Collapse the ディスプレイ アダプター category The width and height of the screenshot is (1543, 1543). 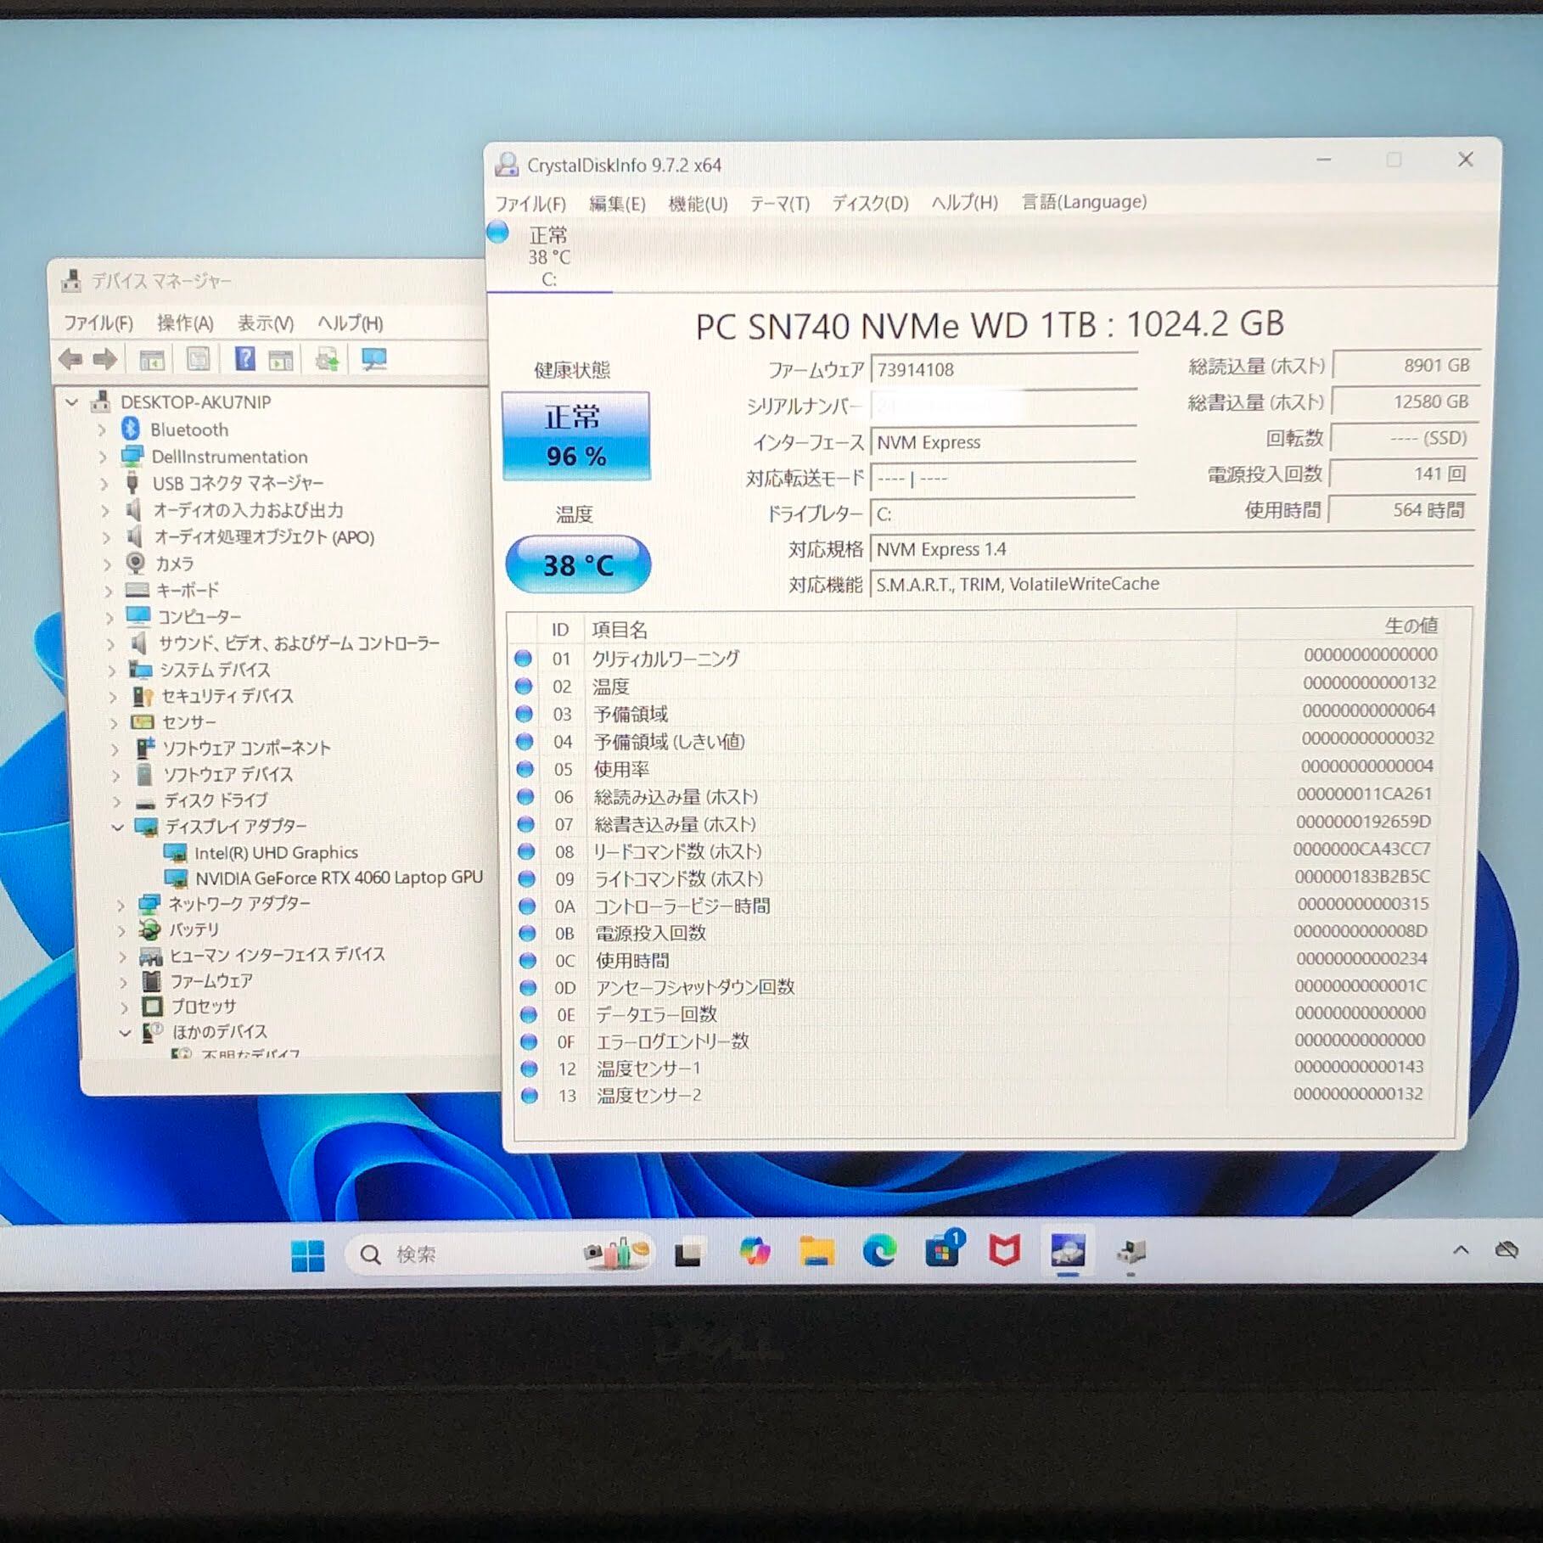pyautogui.click(x=117, y=827)
